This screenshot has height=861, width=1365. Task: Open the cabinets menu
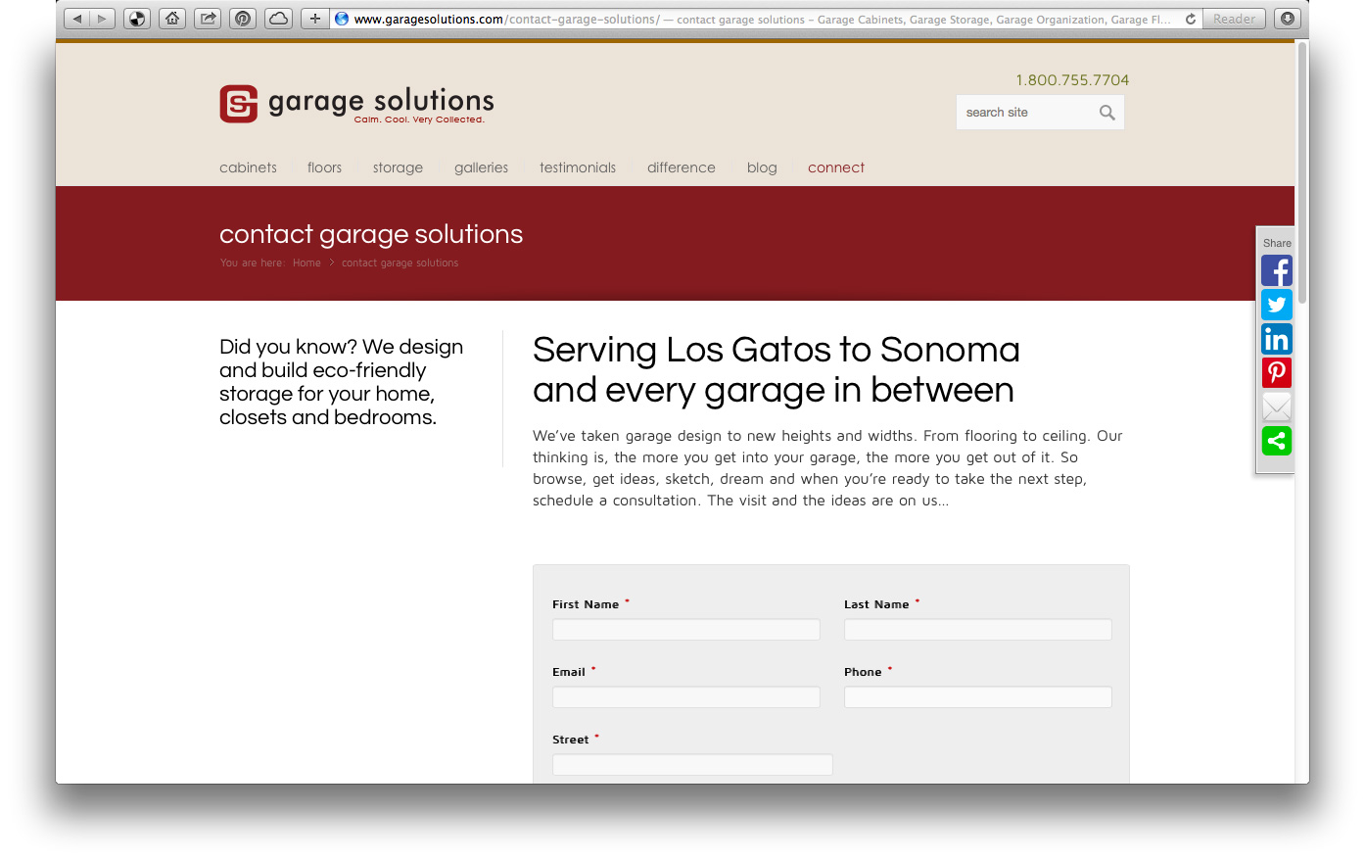click(248, 167)
